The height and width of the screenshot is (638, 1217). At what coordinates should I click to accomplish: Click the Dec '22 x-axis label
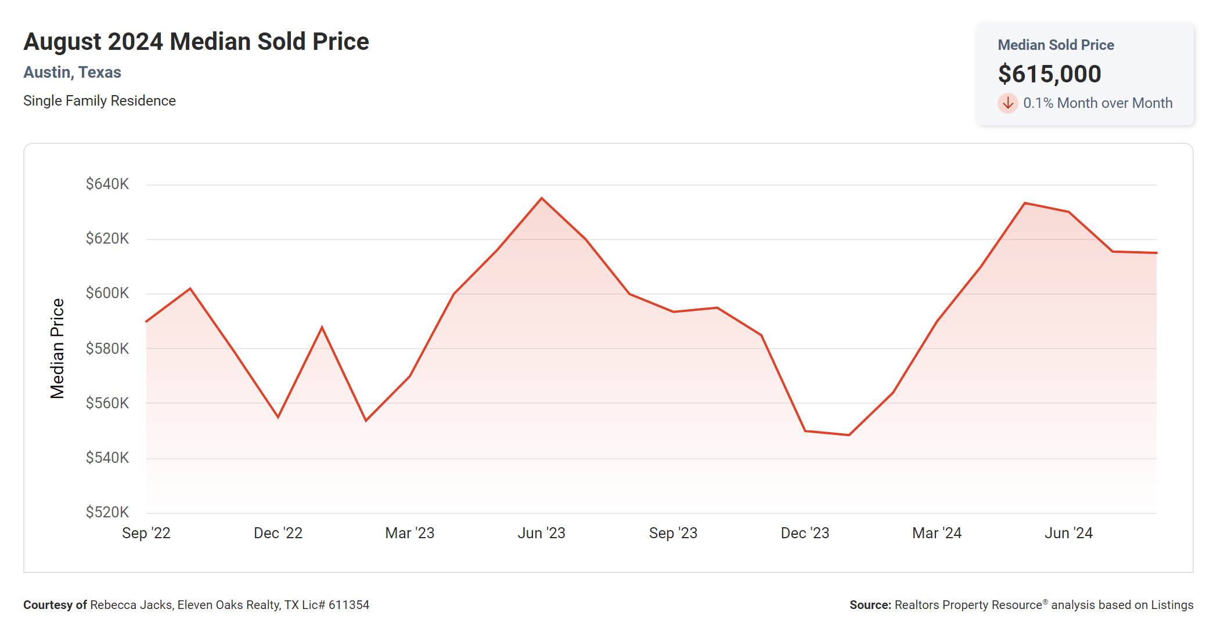[x=278, y=533]
